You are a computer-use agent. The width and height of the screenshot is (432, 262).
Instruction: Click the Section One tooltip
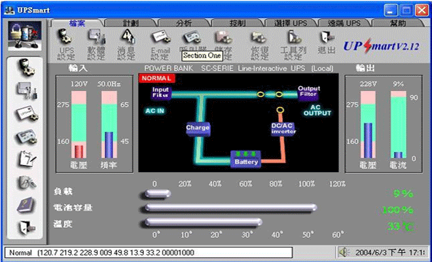click(x=202, y=56)
